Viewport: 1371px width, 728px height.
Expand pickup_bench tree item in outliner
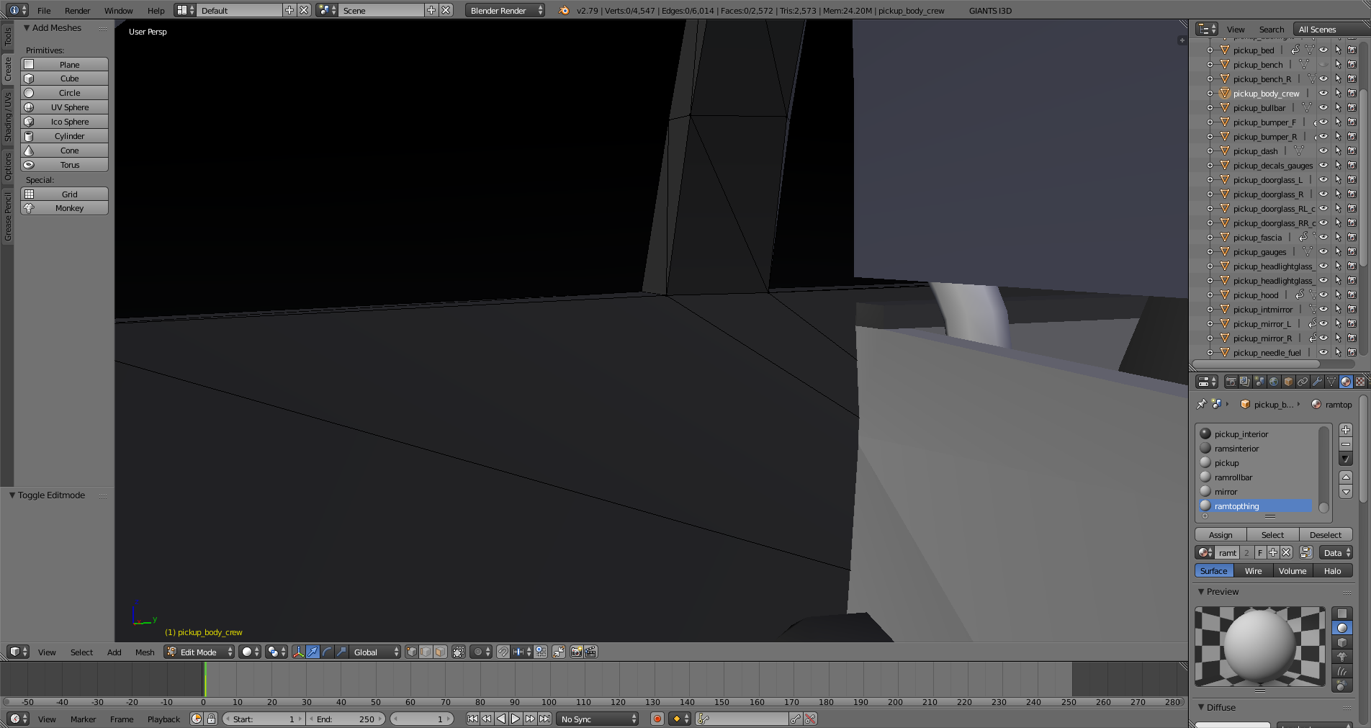pos(1210,64)
